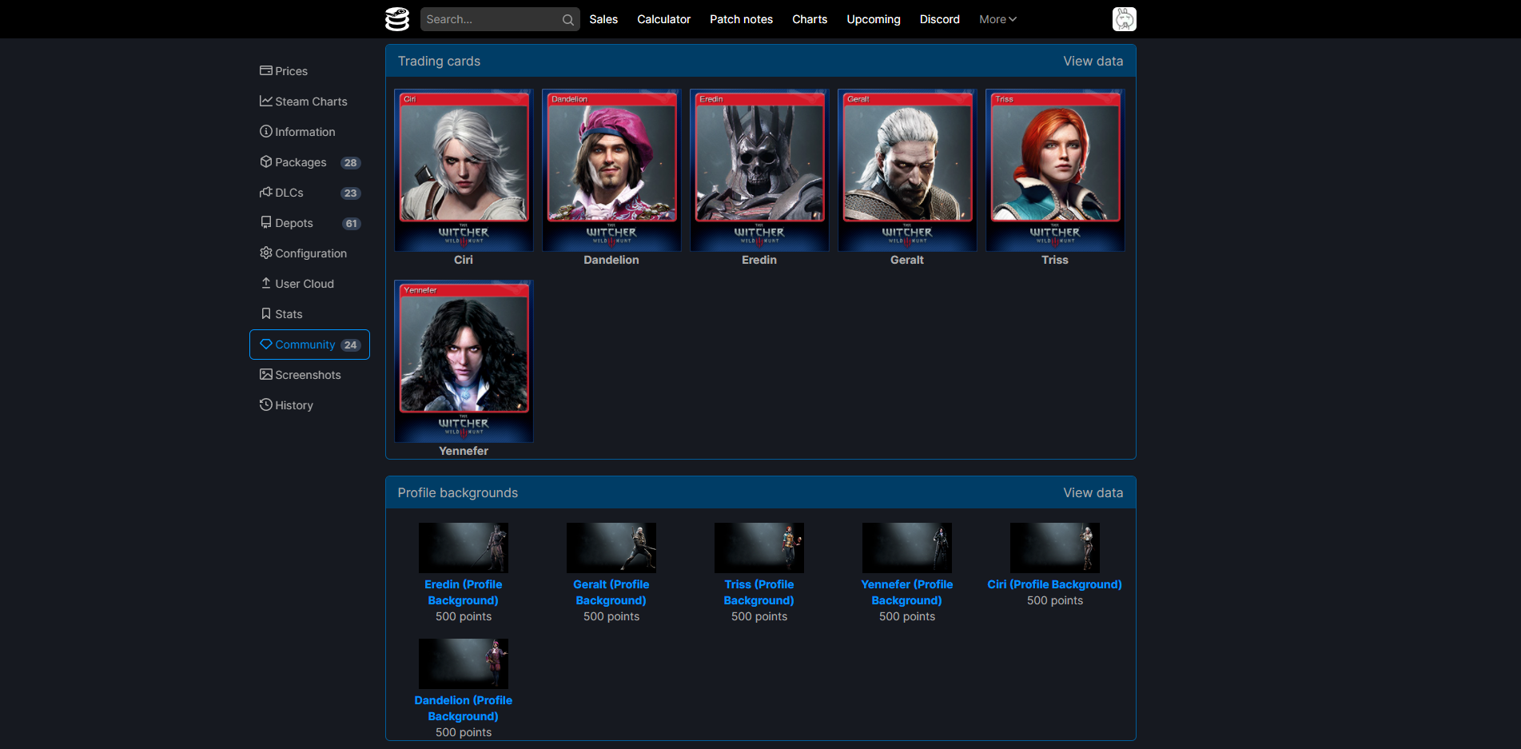Click the Packages count badge 28

pos(350,162)
